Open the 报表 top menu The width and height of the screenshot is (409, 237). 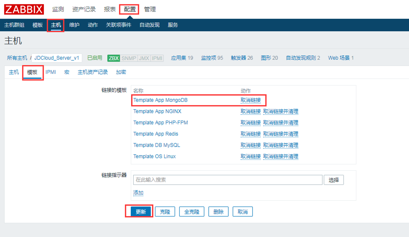click(110, 9)
